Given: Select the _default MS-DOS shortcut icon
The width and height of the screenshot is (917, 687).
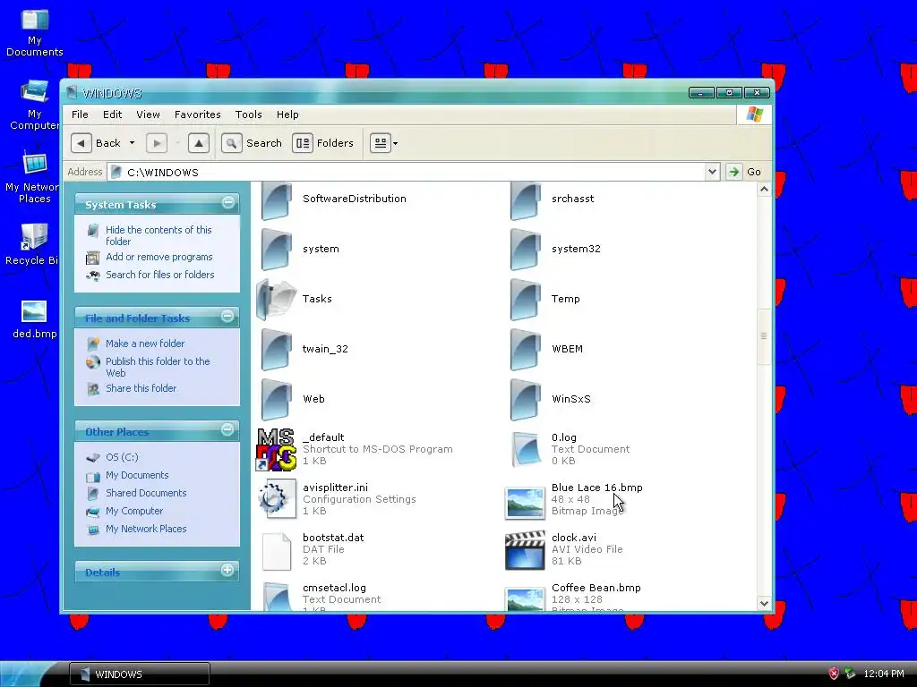Looking at the screenshot, I should (276, 449).
